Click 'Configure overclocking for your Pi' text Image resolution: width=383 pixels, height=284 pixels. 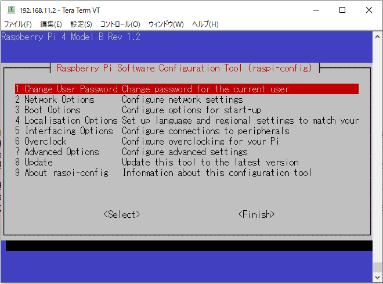[x=200, y=141]
